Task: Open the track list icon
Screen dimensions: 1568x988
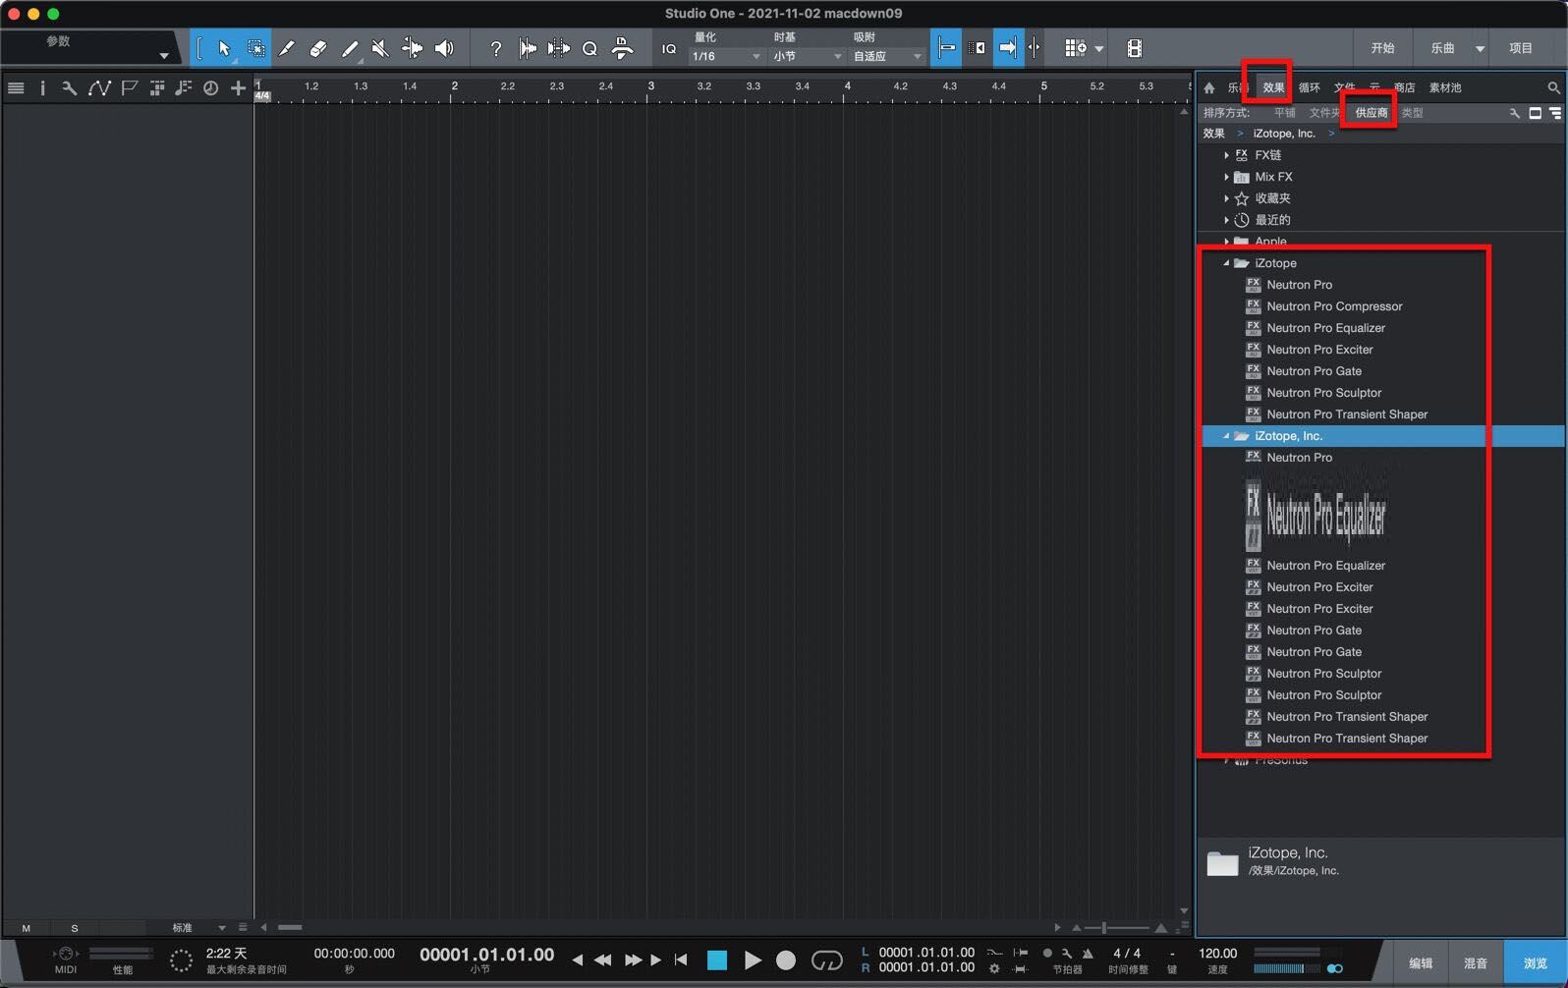Action: pos(16,88)
